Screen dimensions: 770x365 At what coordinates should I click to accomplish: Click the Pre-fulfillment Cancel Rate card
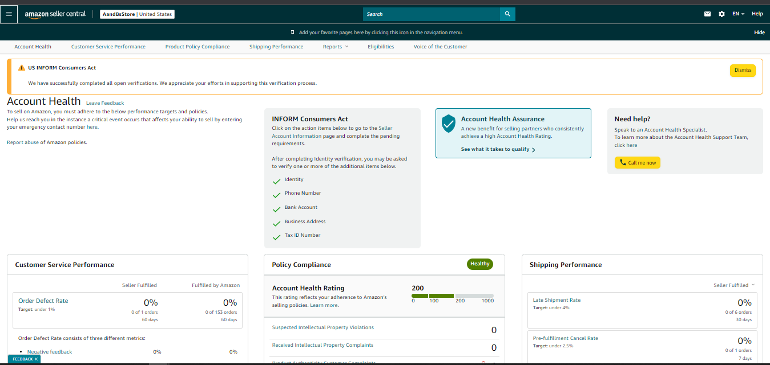642,347
